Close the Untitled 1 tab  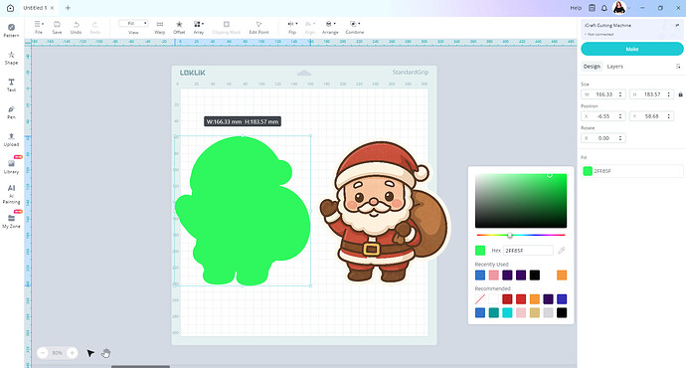(x=52, y=8)
